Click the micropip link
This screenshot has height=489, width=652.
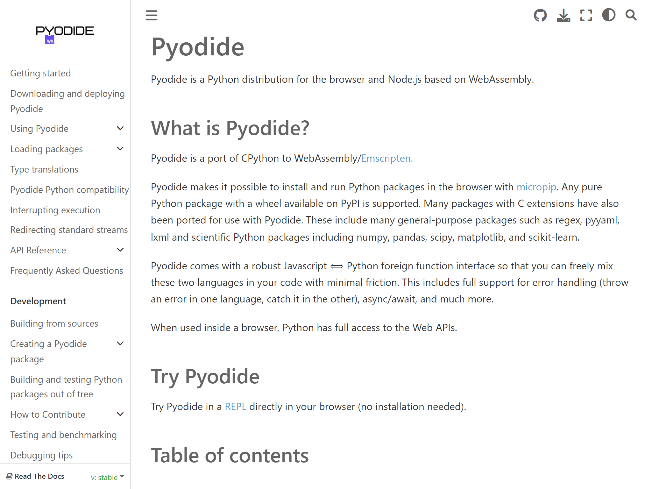tap(536, 187)
